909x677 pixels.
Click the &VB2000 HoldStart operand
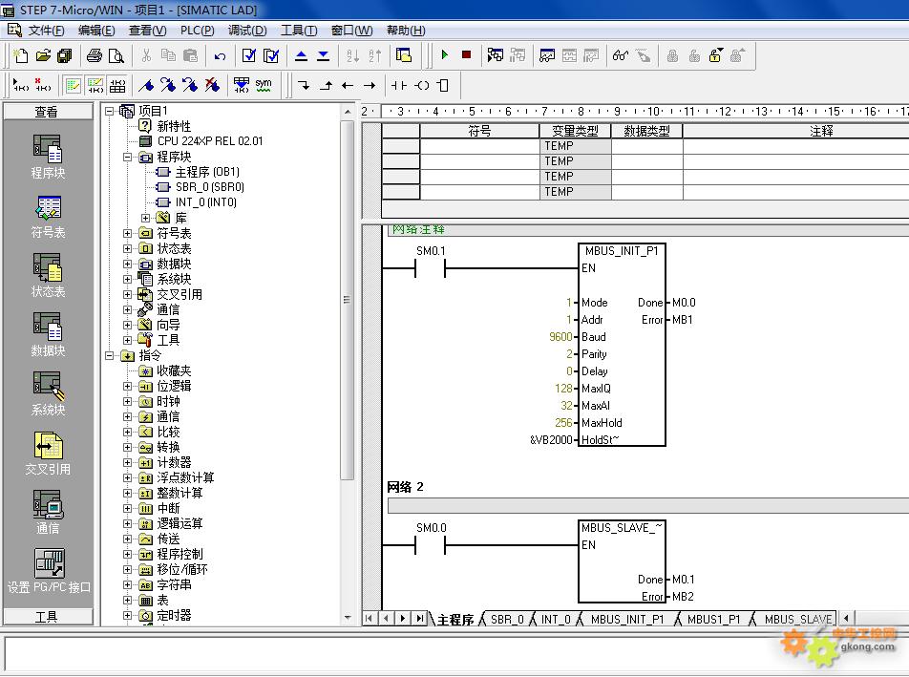[x=551, y=440]
